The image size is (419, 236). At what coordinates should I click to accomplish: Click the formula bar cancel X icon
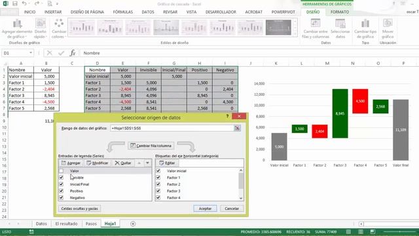coord(50,53)
